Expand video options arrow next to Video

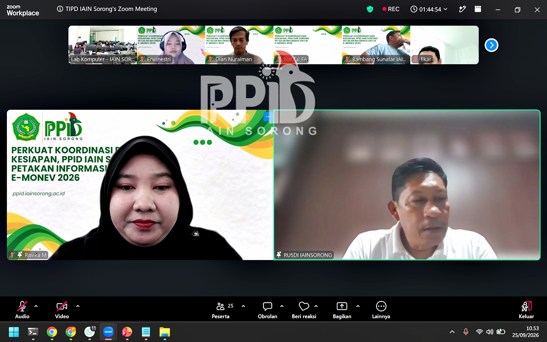pos(77,306)
